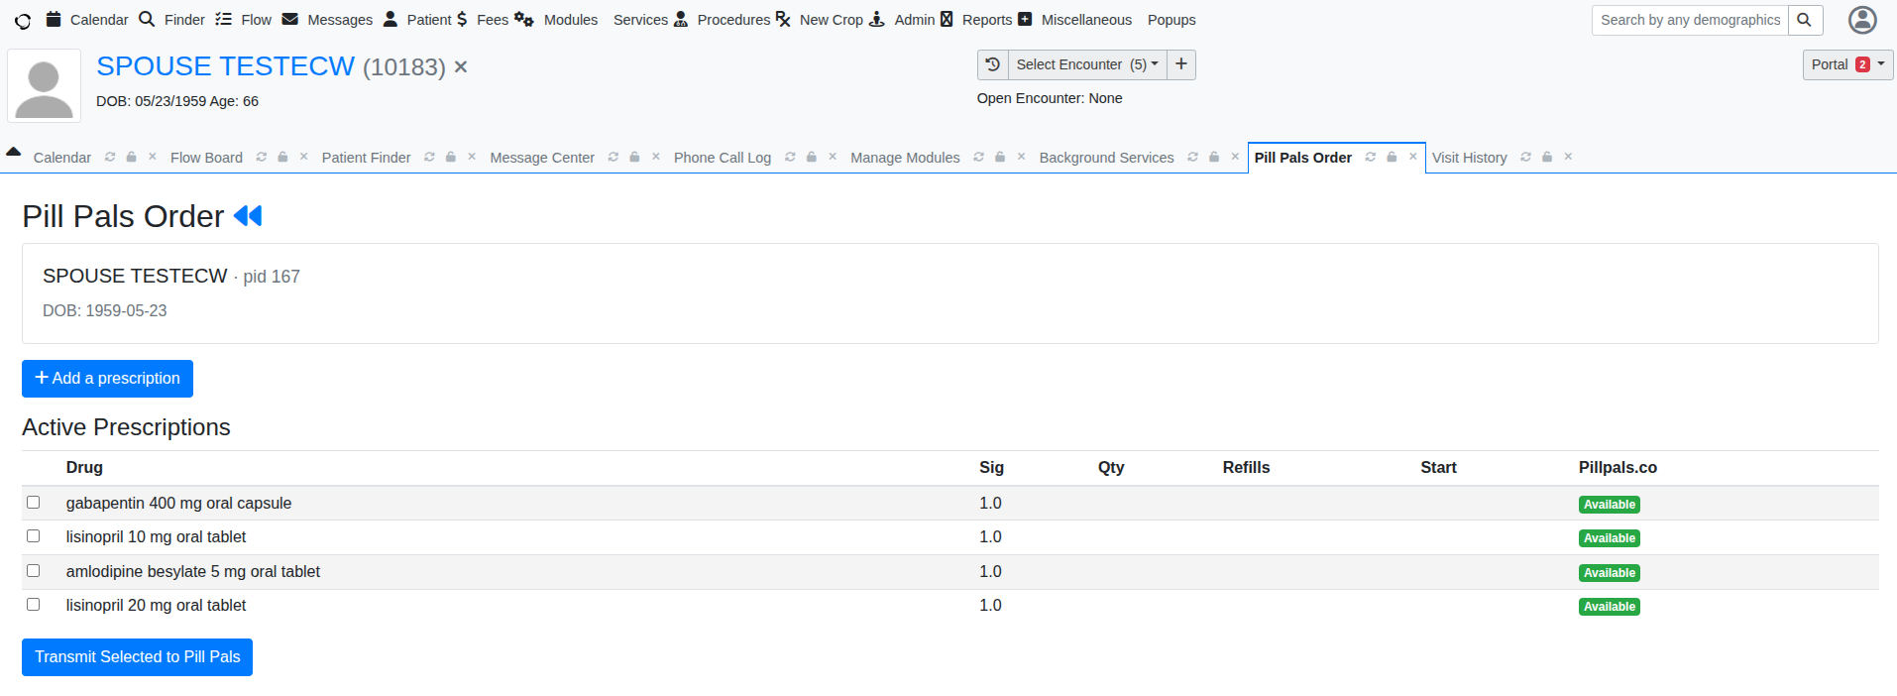Click Add a prescription button
The image size is (1897, 696).
coord(107,379)
